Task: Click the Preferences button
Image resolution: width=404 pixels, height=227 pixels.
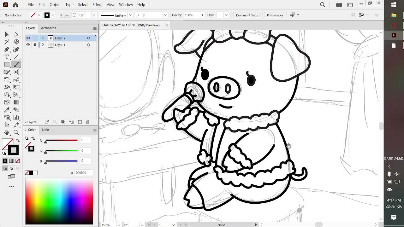Action: coord(275,15)
